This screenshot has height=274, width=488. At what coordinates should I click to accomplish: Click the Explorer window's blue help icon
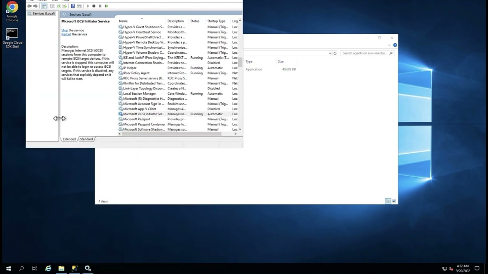click(x=395, y=45)
